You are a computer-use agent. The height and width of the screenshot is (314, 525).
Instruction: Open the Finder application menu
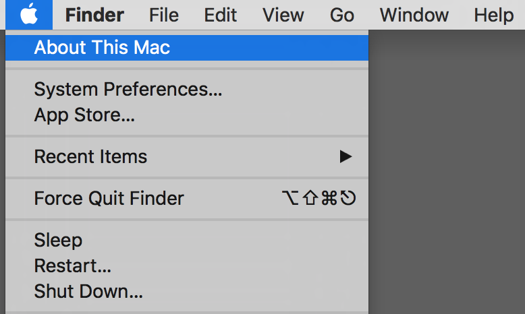coord(94,15)
